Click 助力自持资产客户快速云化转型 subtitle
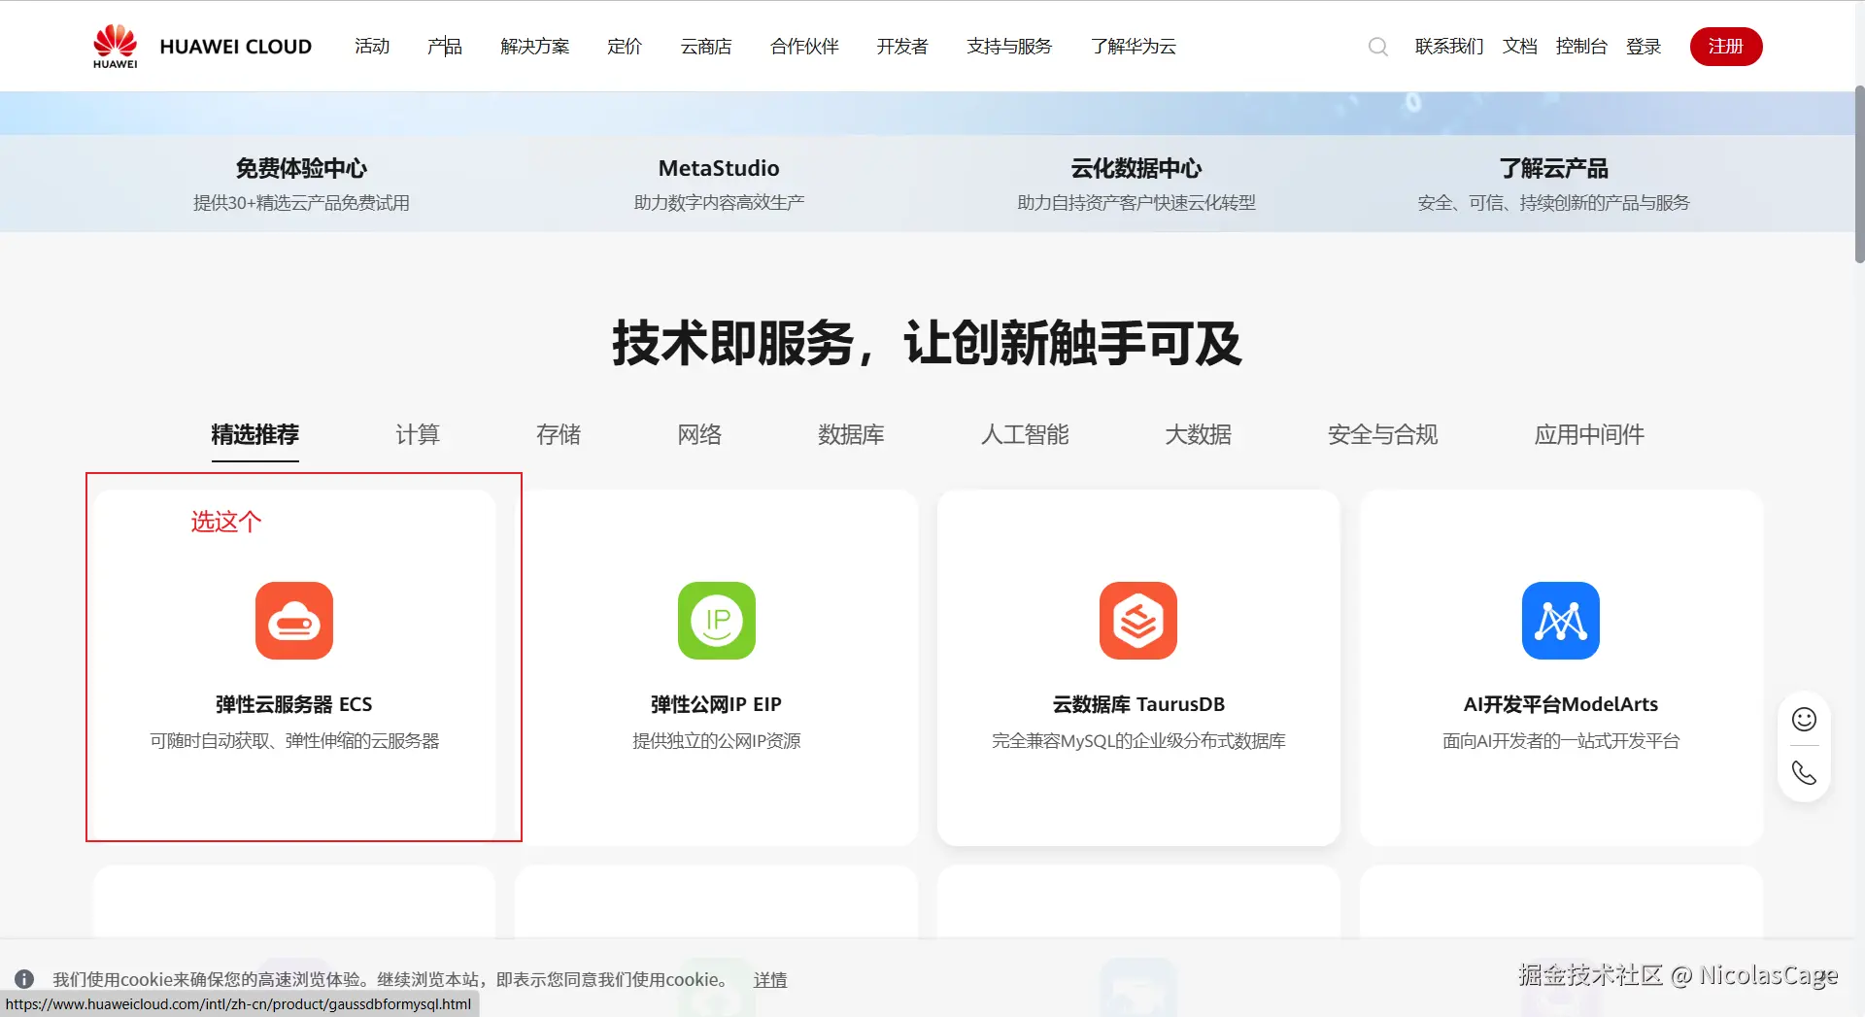 click(1136, 203)
